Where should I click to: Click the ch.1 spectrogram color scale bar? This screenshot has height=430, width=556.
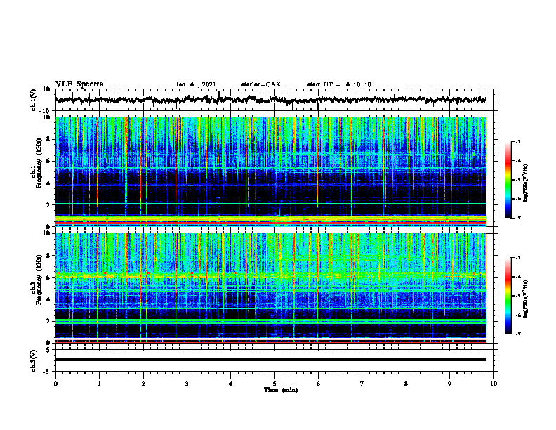coord(508,180)
